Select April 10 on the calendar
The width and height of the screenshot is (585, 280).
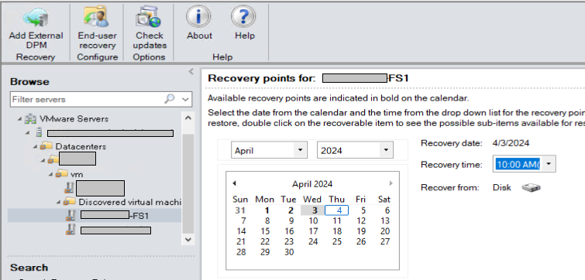coord(313,220)
